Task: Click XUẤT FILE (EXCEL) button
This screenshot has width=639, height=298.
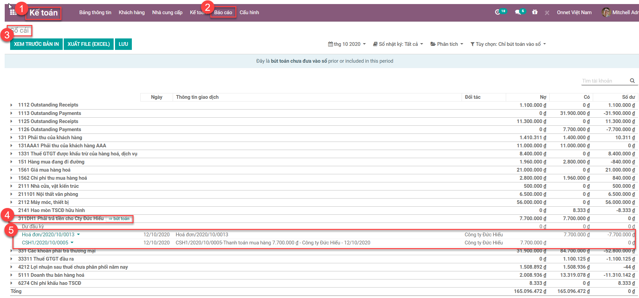Action: [89, 44]
